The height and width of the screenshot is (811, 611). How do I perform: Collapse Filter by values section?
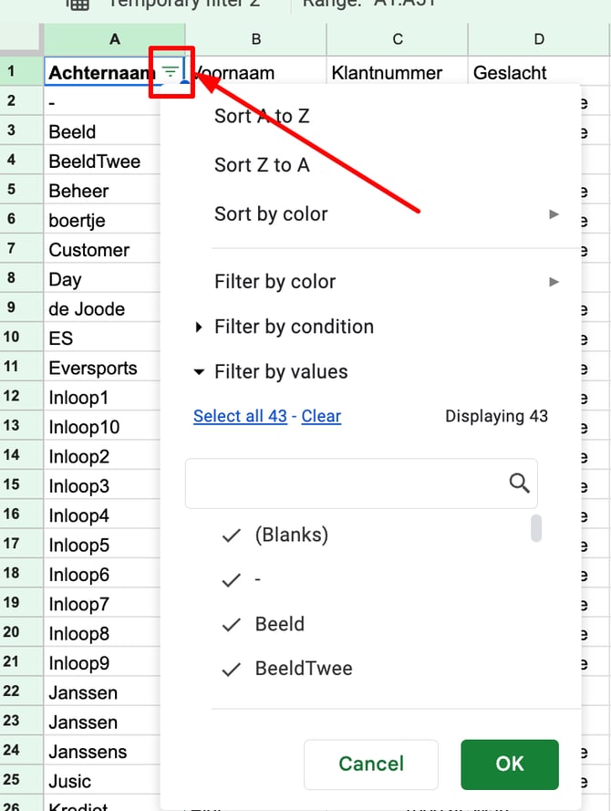tap(270, 372)
